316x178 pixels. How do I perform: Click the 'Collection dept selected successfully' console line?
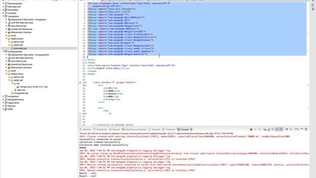104,145
